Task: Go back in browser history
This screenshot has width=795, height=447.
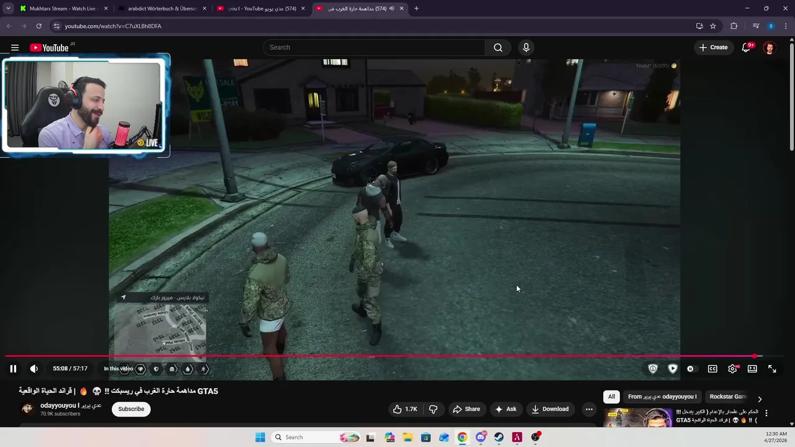Action: tap(9, 26)
